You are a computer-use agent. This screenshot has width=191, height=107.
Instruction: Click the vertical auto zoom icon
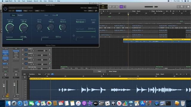170,11
